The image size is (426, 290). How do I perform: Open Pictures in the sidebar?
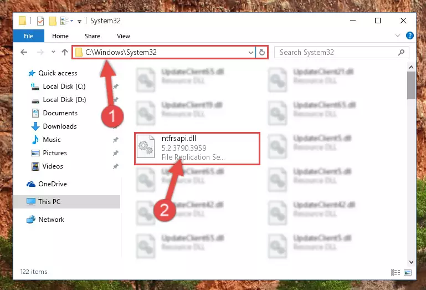pyautogui.click(x=55, y=153)
